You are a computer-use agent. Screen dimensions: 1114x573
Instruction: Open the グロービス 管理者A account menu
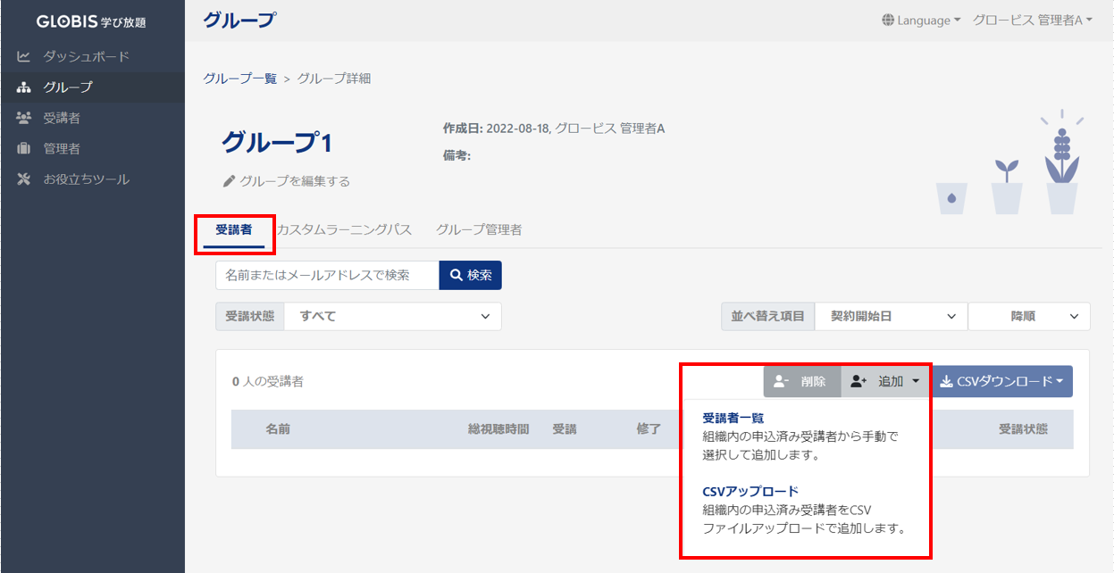coord(1033,20)
